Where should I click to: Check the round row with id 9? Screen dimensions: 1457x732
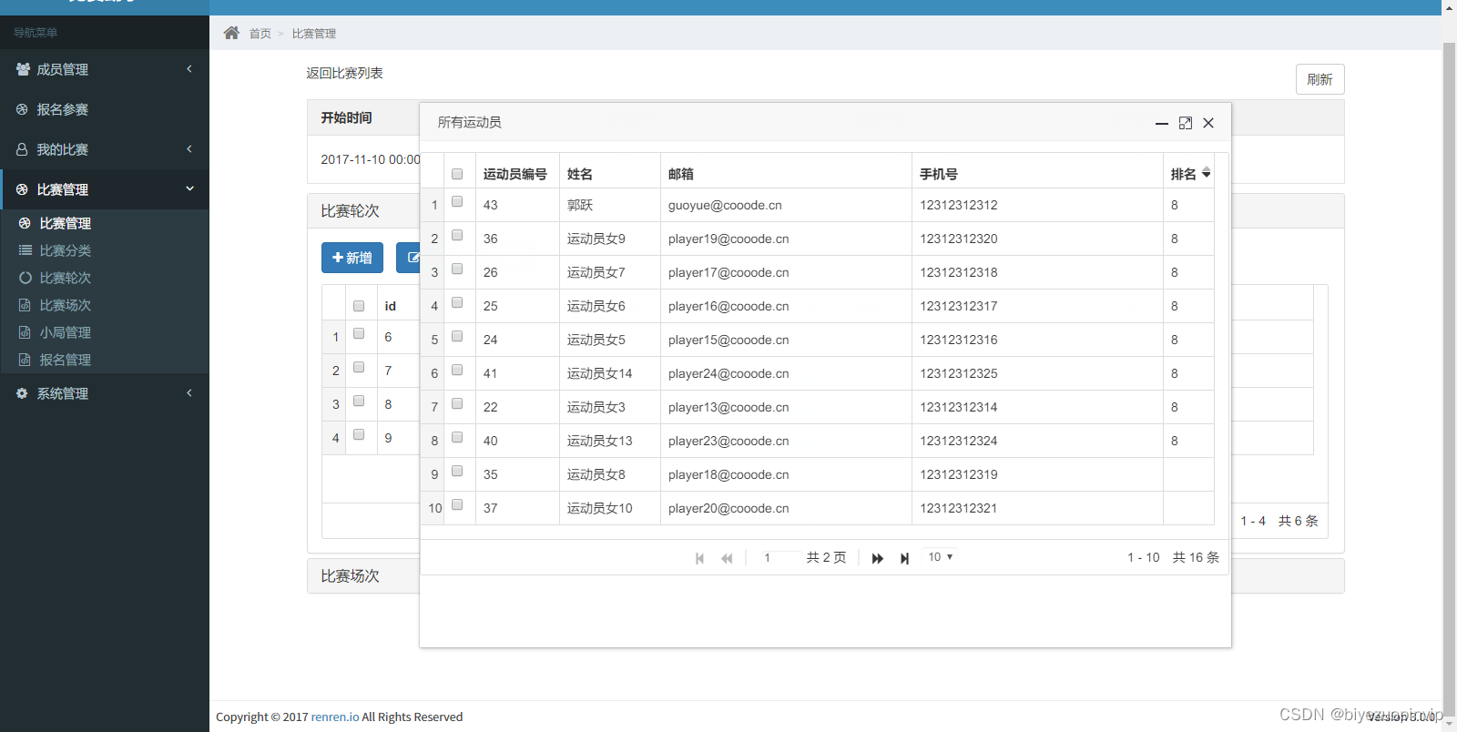tap(359, 435)
